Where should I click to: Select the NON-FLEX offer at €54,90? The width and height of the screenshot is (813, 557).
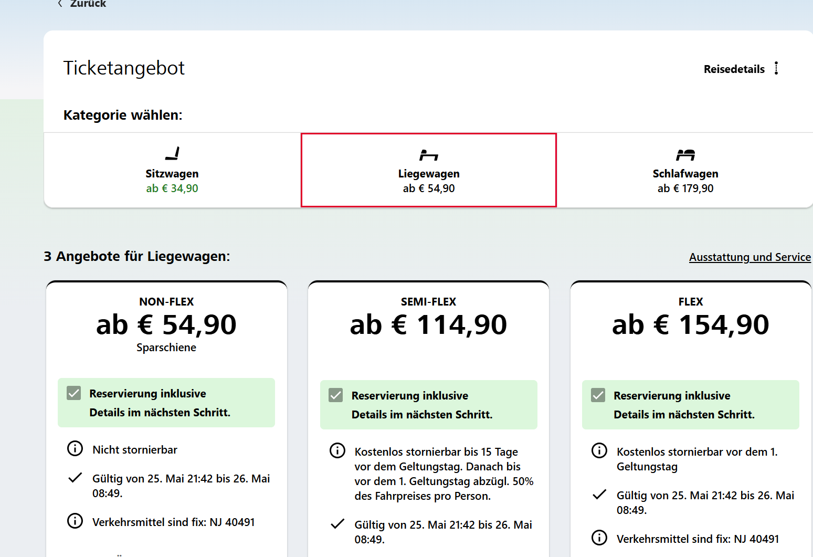click(166, 324)
